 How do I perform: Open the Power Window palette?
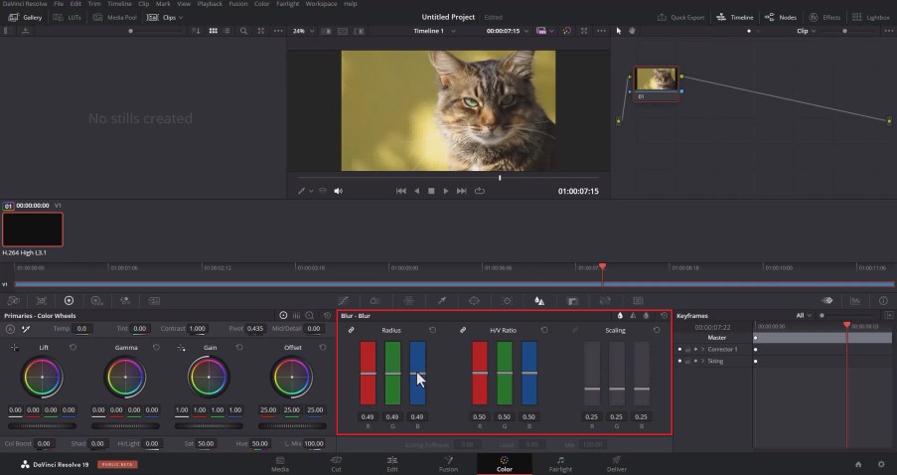(x=474, y=300)
